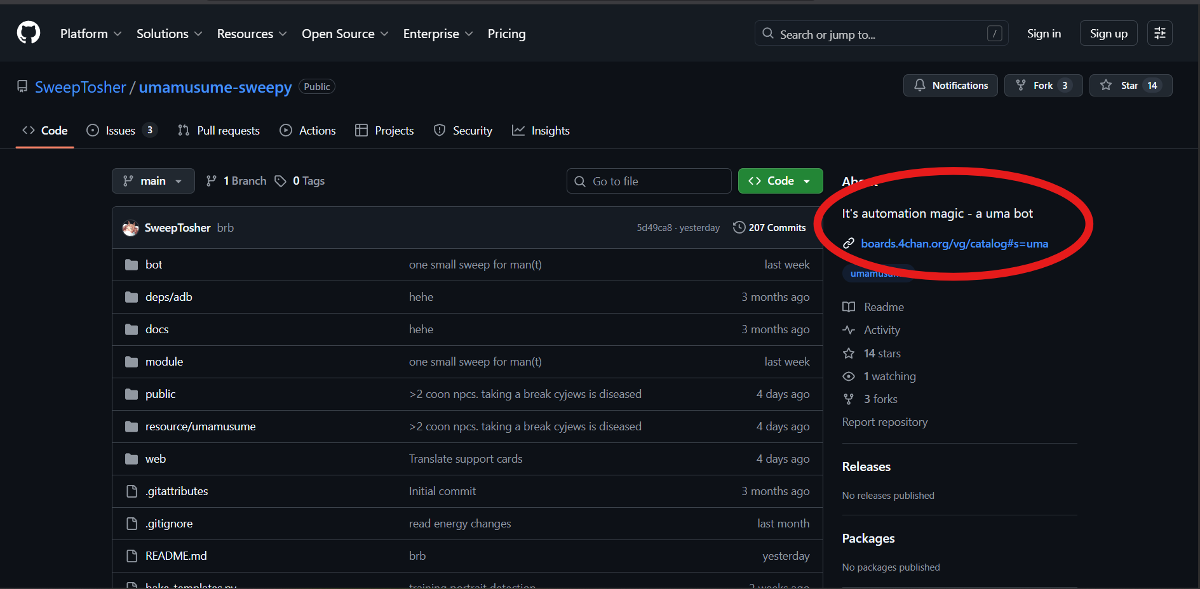Click the Sign in link
The width and height of the screenshot is (1200, 589).
tap(1044, 34)
